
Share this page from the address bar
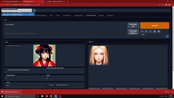point(160,5)
